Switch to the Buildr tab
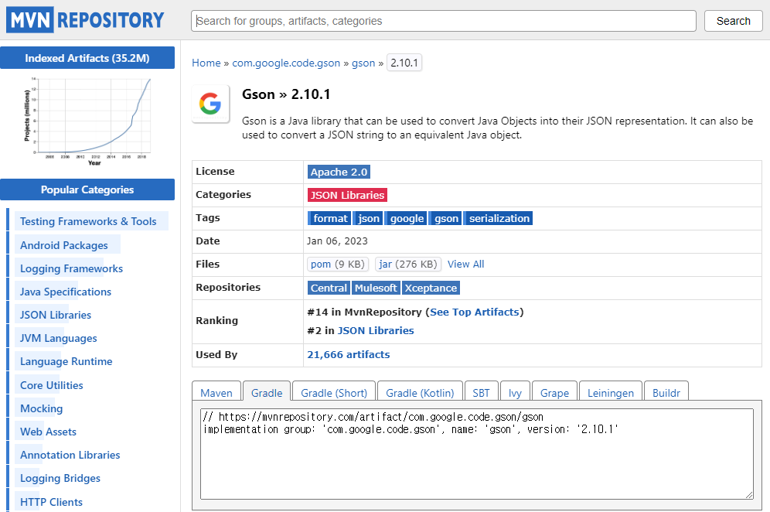This screenshot has height=512, width=770. (666, 393)
